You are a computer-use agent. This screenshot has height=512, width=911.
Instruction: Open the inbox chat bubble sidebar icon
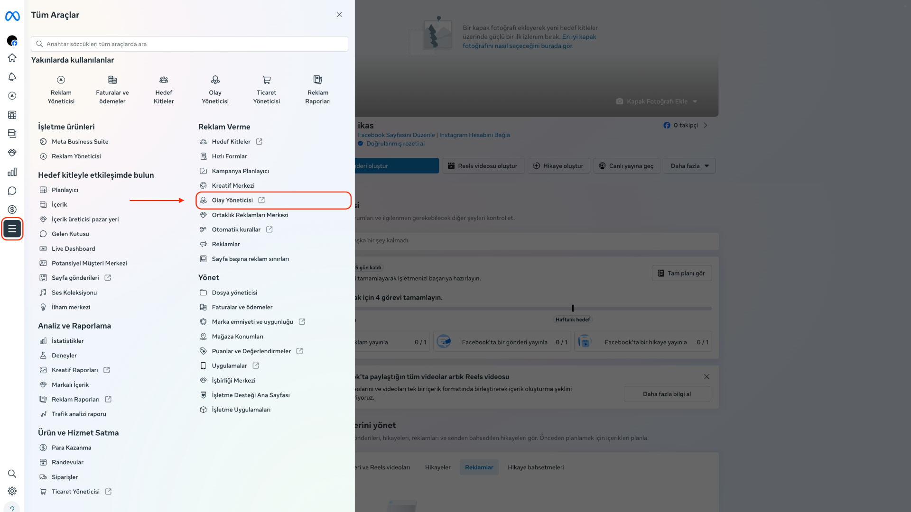(12, 191)
